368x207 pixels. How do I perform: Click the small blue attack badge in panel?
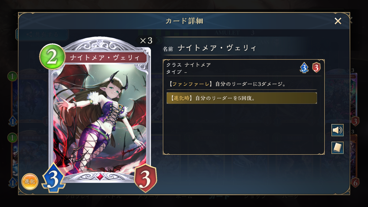point(304,67)
